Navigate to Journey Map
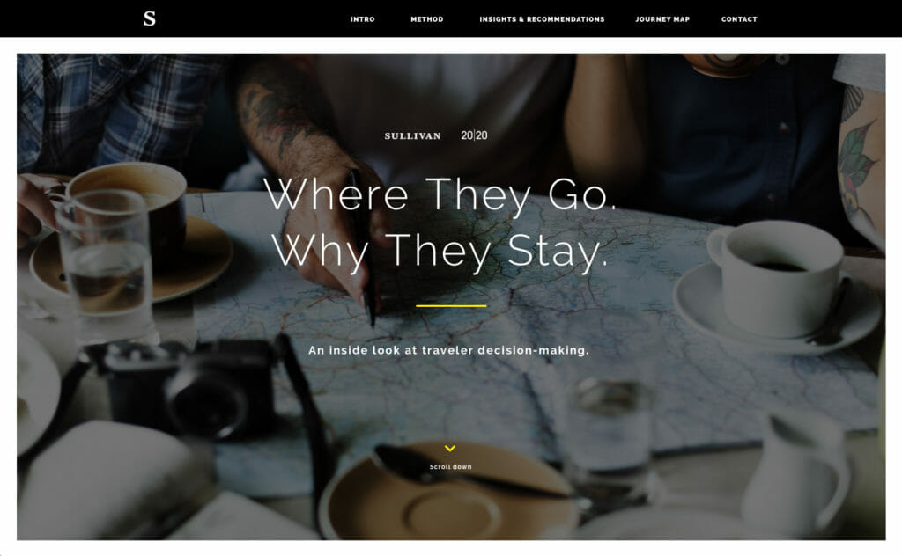The width and height of the screenshot is (902, 556). 662,19
